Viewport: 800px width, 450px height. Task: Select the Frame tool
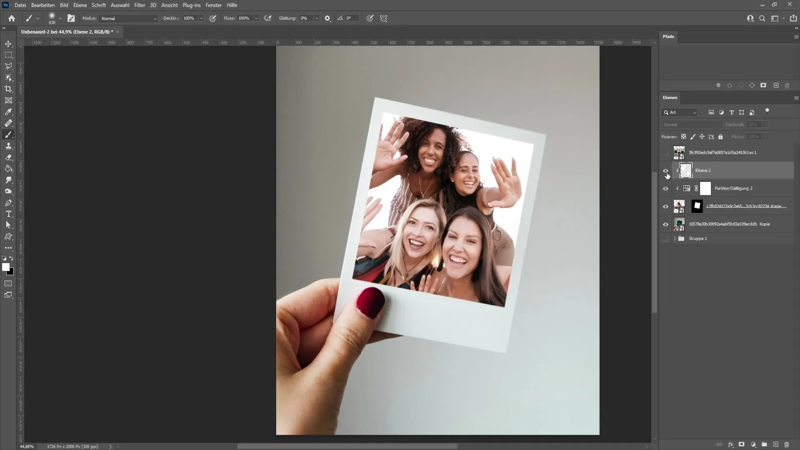coord(8,100)
